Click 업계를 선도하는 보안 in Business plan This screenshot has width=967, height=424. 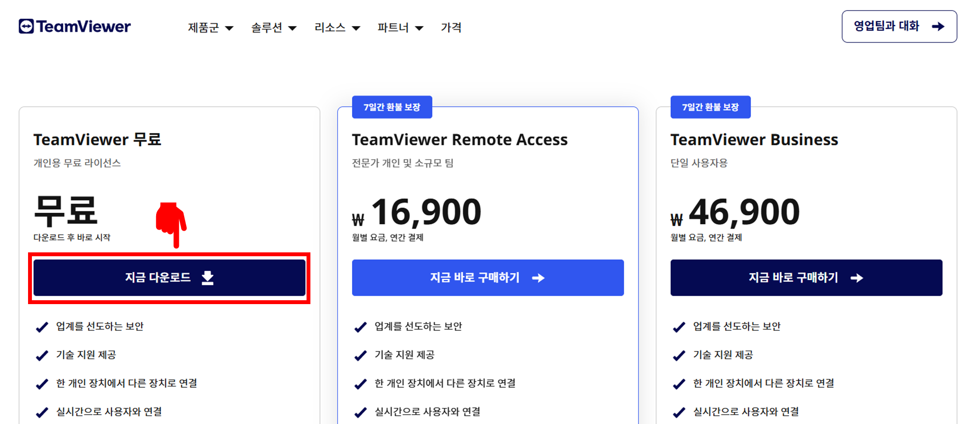[736, 326]
